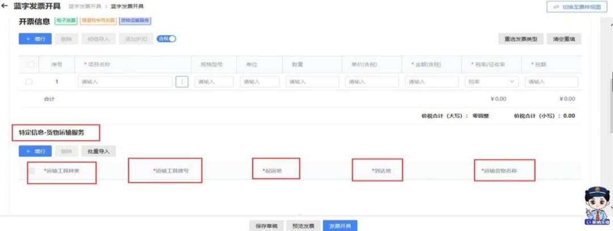Focus the 单位 input in row 1

pyautogui.click(x=259, y=82)
